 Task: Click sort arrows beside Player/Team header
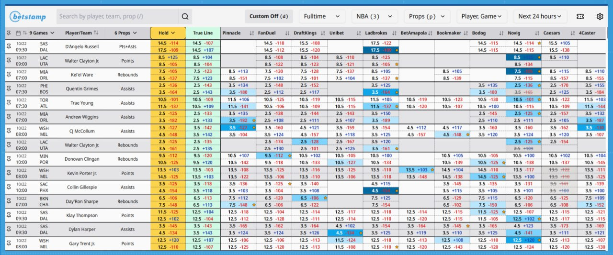(x=96, y=33)
